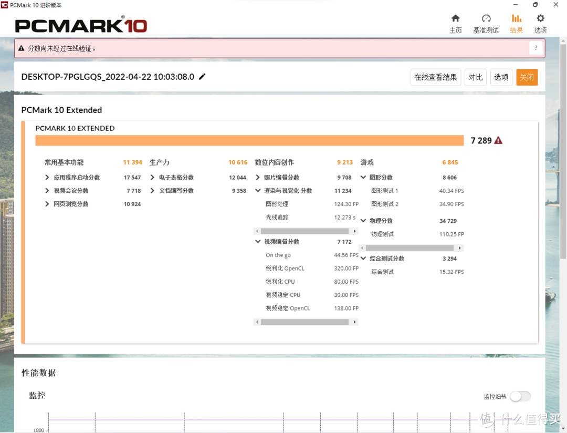The height and width of the screenshot is (433, 567).
Task: Click the Compare (对比) button
Action: click(x=476, y=77)
